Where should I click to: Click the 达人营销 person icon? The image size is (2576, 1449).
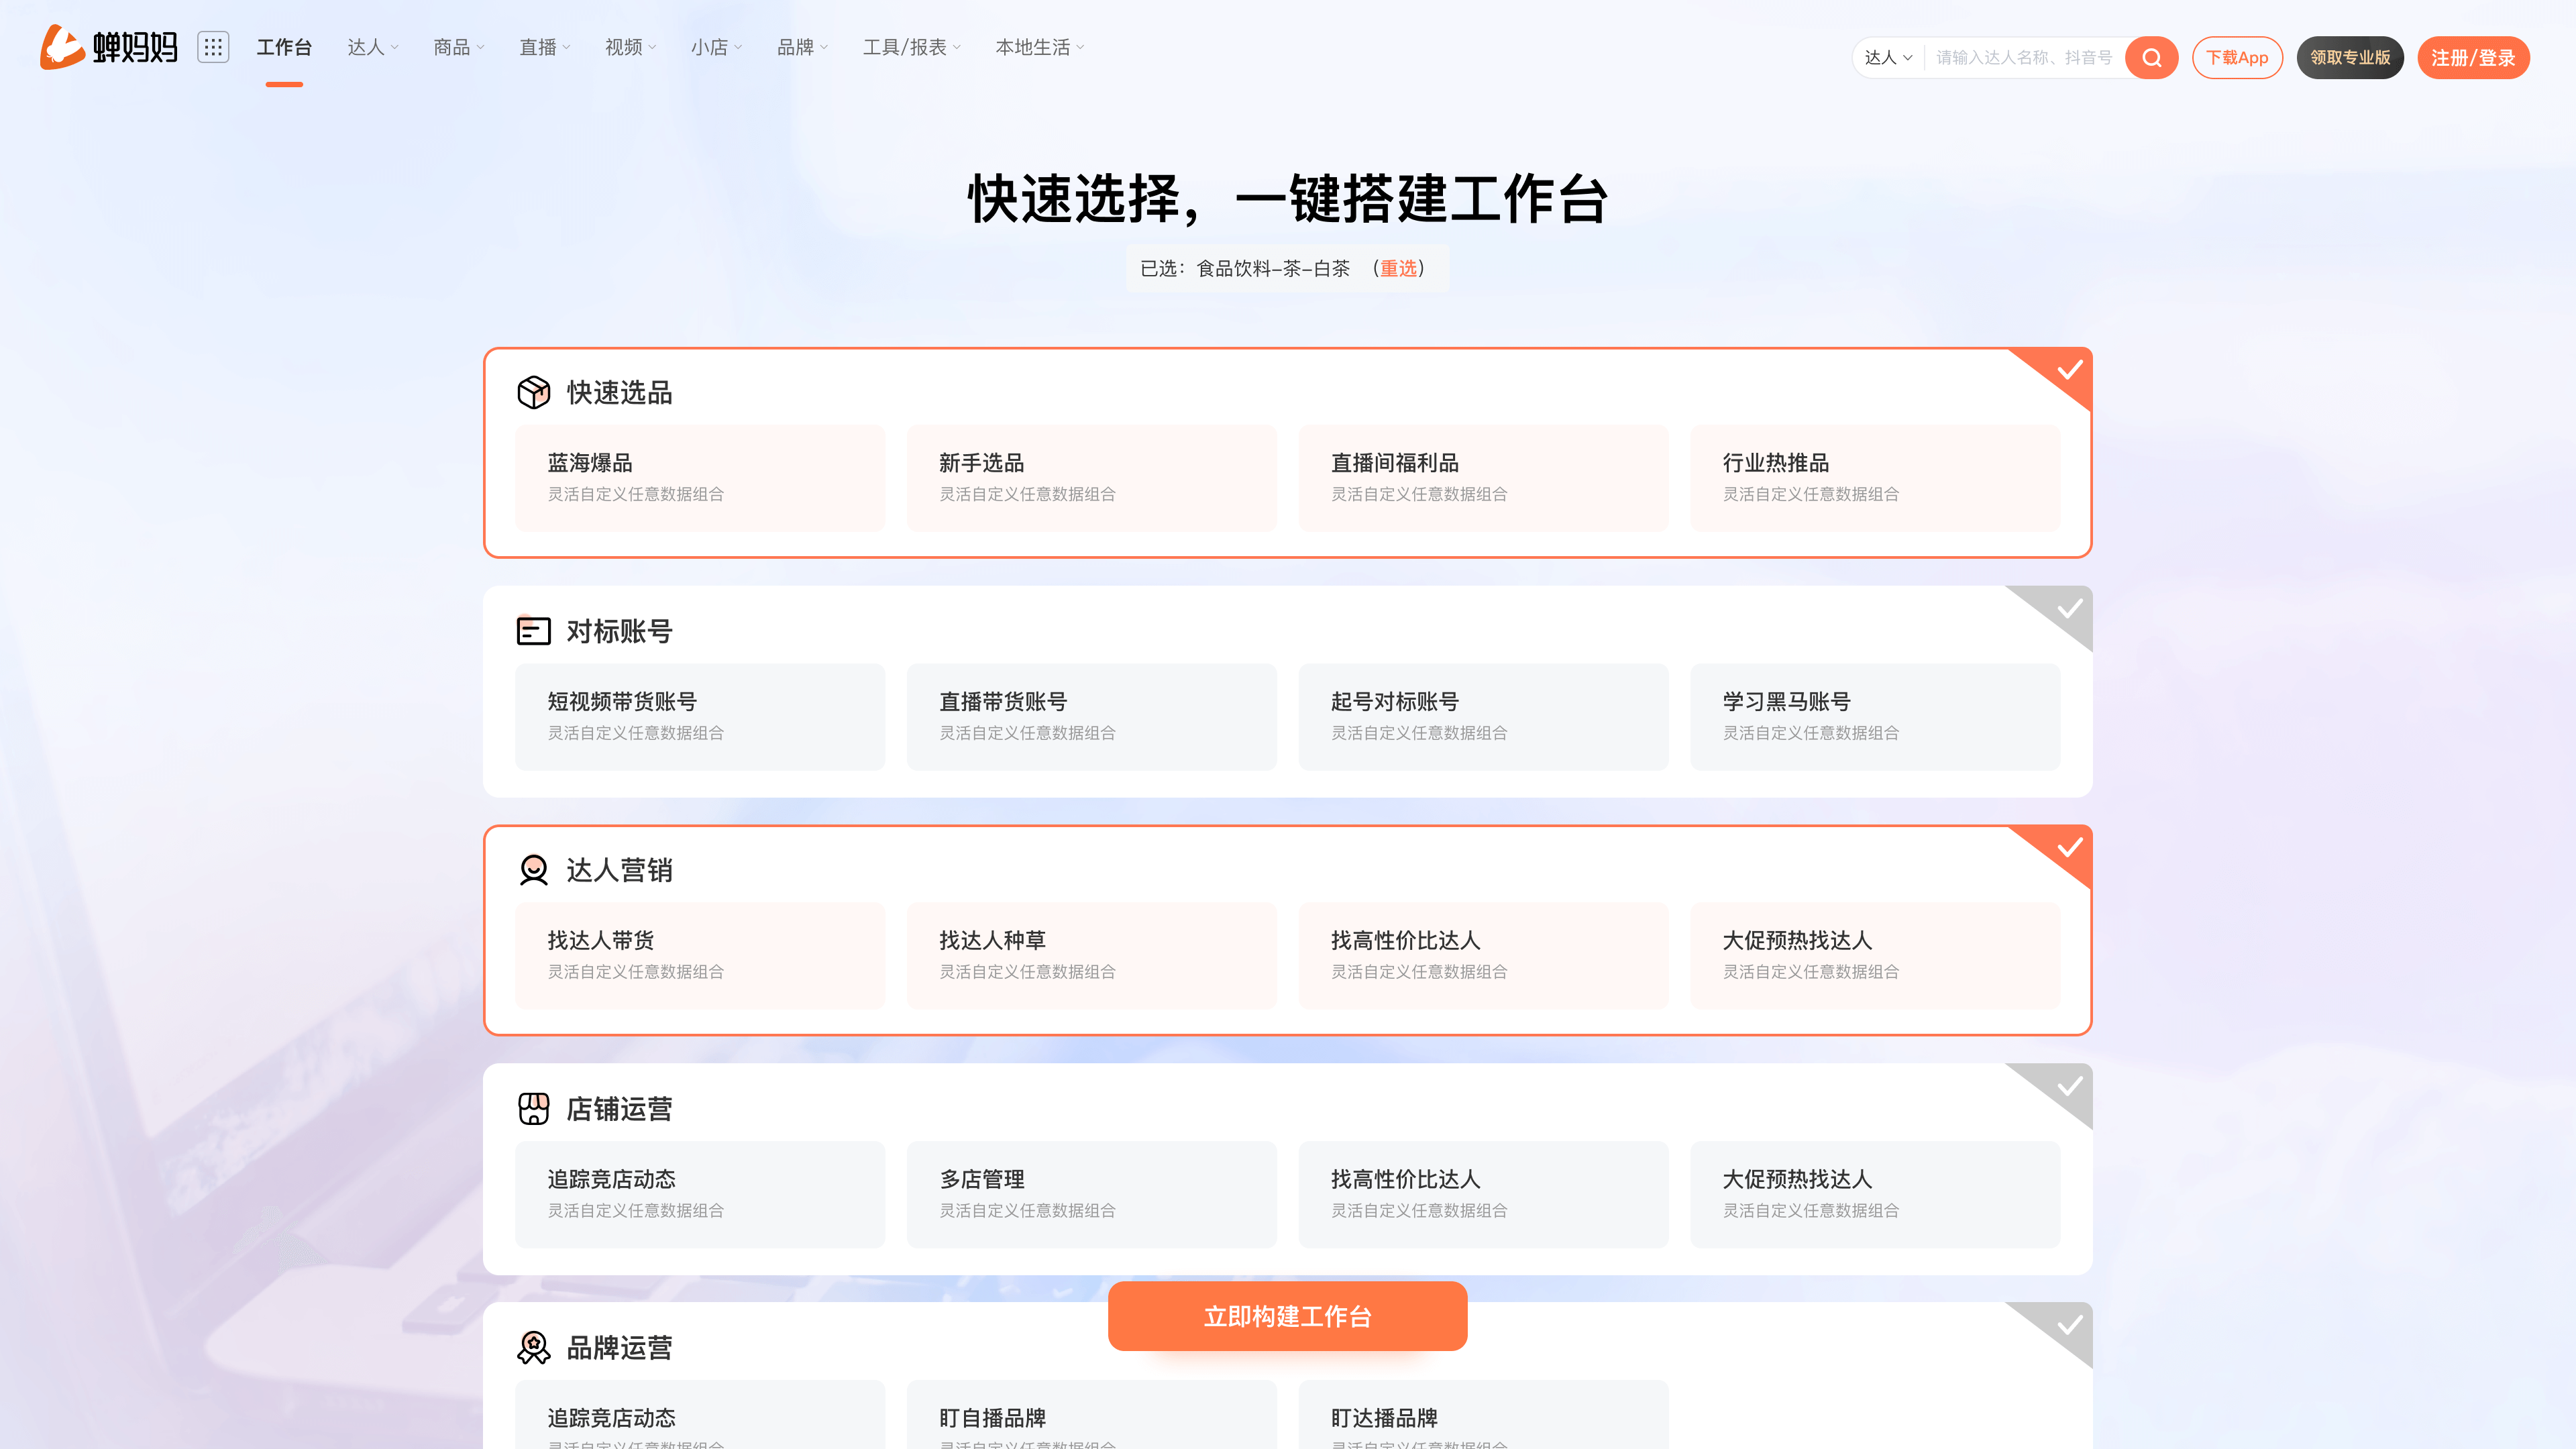pos(533,870)
